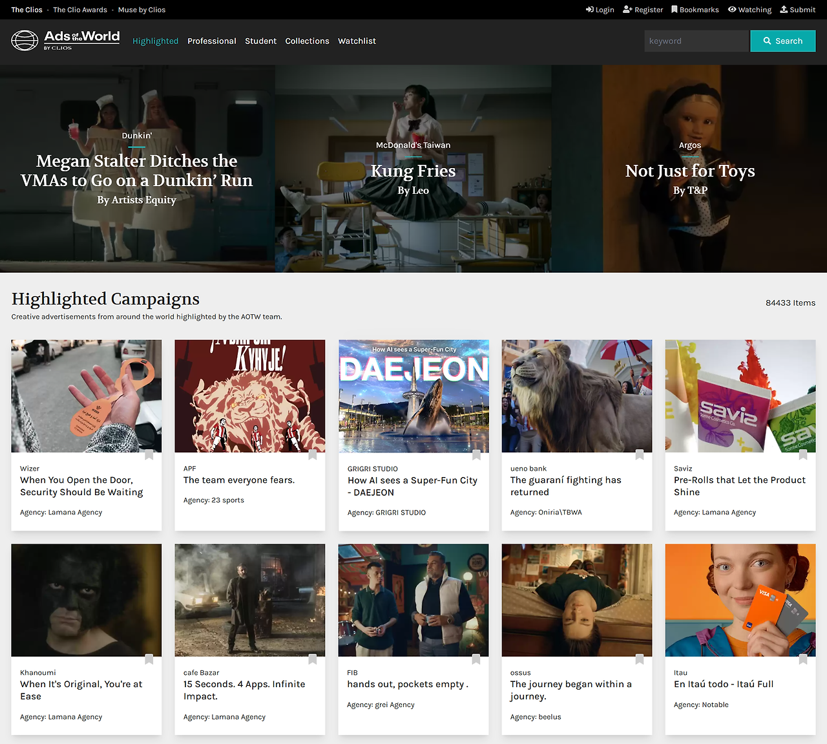Open "hands out, pockets empty ." title
Viewport: 827px width, 744px height.
408,685
